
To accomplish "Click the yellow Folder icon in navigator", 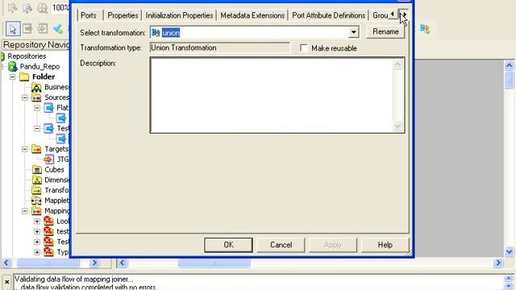I will [x=24, y=77].
